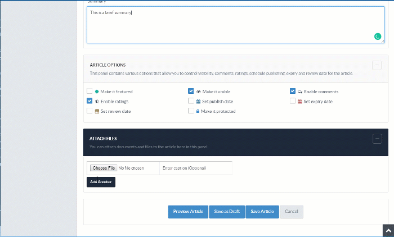Enable the Make it featured checkbox

pyautogui.click(x=89, y=91)
